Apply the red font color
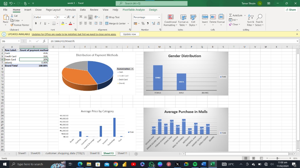This screenshot has height=168, width=300. tap(70, 23)
